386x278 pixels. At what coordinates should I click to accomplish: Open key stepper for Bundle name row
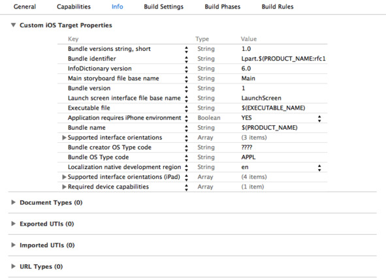tap(186, 128)
